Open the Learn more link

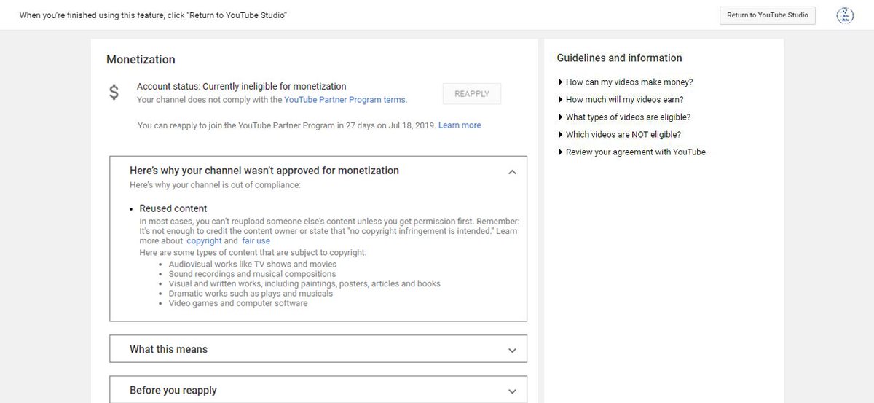pyautogui.click(x=460, y=125)
